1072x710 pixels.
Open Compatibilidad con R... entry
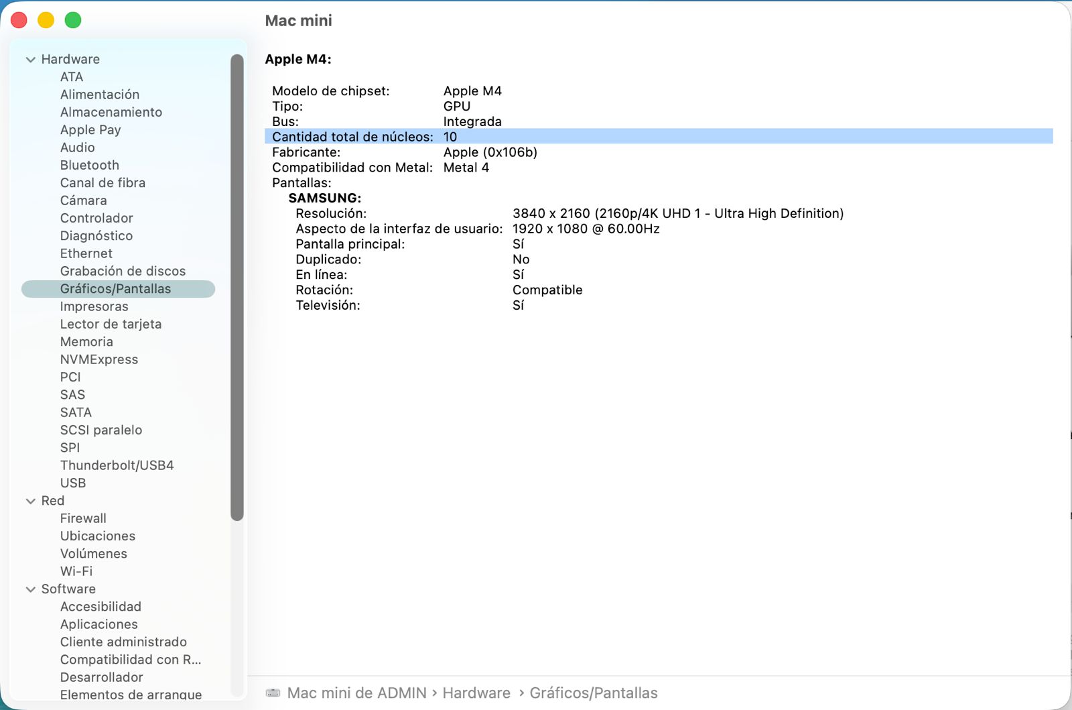click(x=131, y=660)
